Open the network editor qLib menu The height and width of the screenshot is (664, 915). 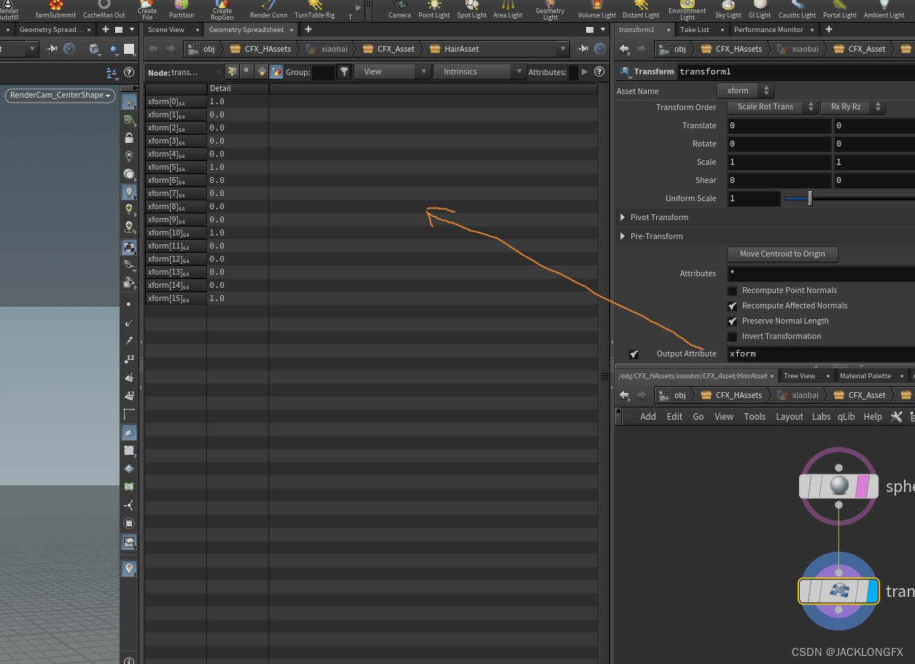[846, 416]
